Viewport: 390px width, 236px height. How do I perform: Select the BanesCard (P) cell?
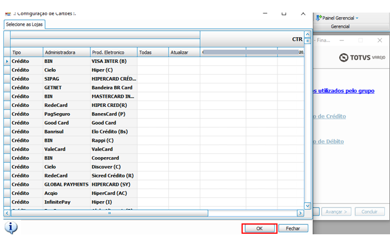coord(114,114)
